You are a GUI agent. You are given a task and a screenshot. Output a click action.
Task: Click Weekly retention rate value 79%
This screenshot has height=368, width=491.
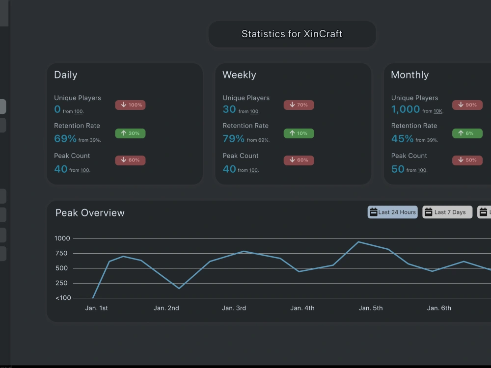click(234, 138)
